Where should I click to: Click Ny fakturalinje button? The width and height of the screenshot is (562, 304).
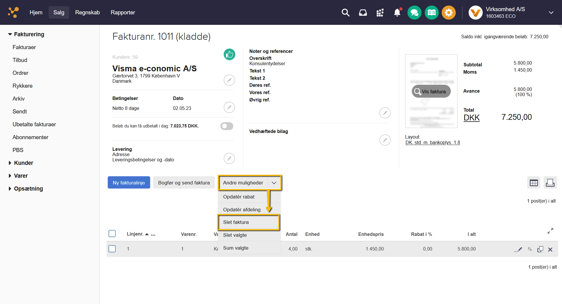(129, 182)
